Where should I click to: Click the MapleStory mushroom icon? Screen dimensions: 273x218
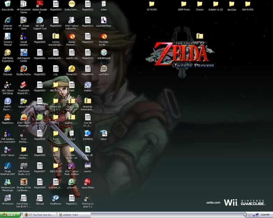8,117
